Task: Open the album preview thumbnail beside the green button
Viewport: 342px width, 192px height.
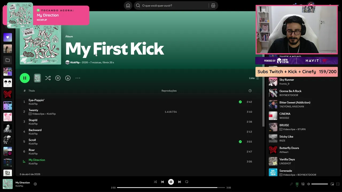Action: pyautogui.click(x=37, y=78)
